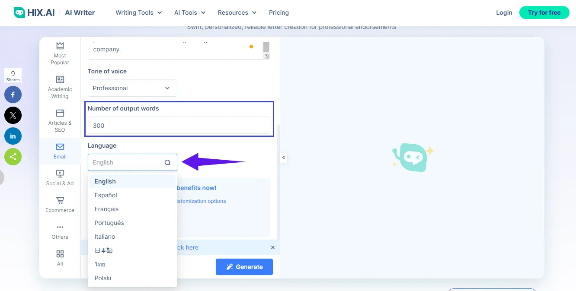Share the page via the X icon
The height and width of the screenshot is (291, 576).
click(13, 115)
